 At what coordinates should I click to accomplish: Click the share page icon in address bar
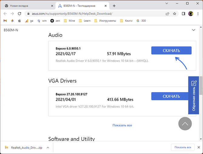coord(167,14)
